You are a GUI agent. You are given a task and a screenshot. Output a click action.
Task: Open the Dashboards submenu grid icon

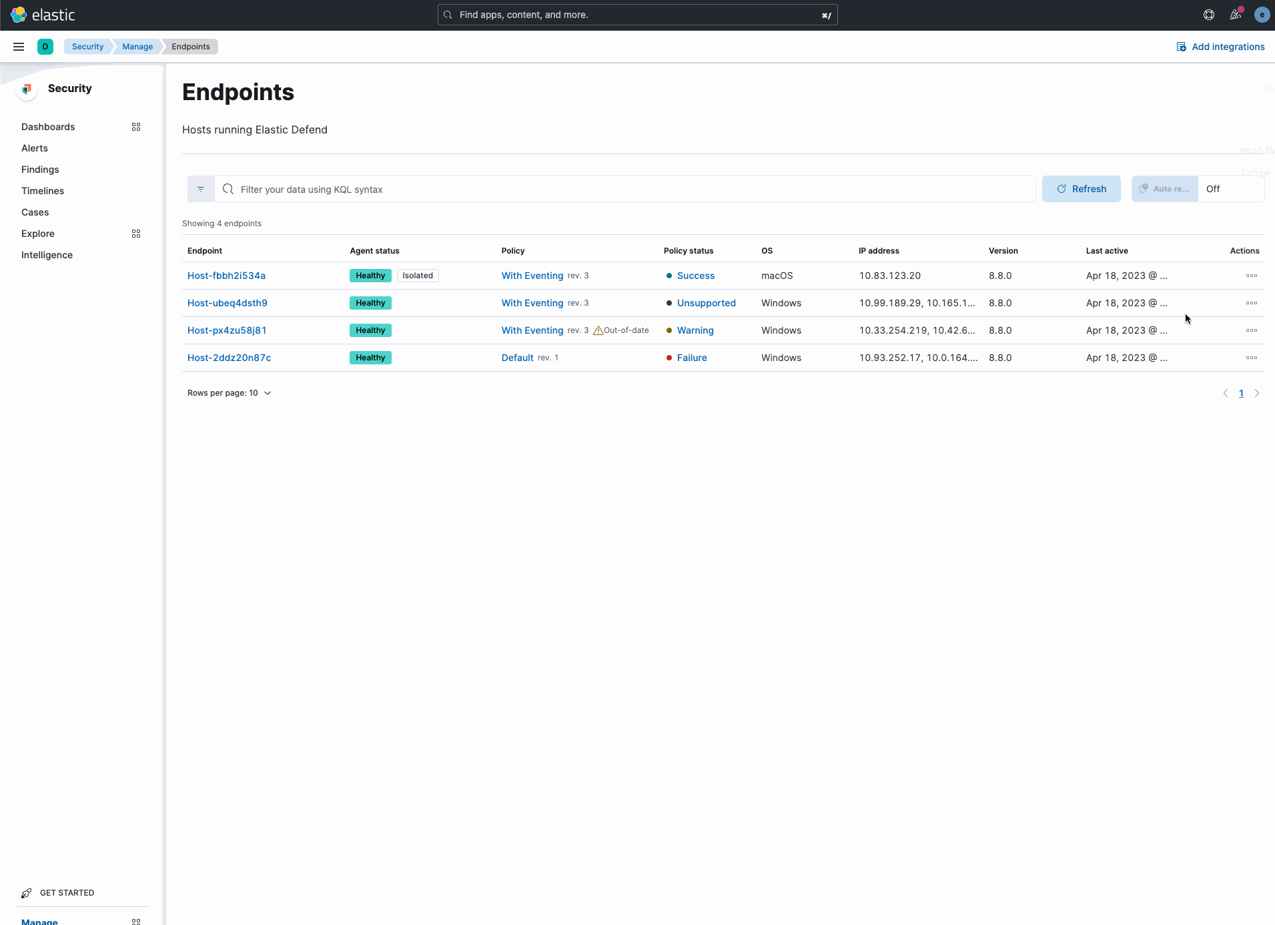pyautogui.click(x=136, y=127)
